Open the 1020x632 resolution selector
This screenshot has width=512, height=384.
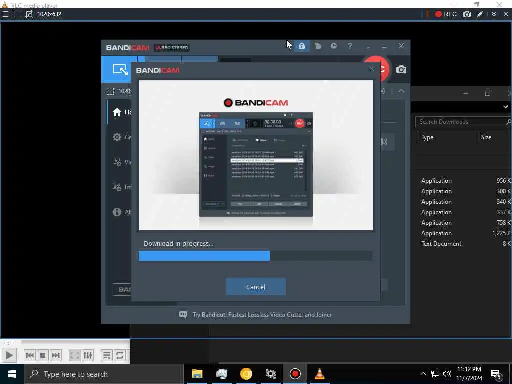(x=49, y=14)
